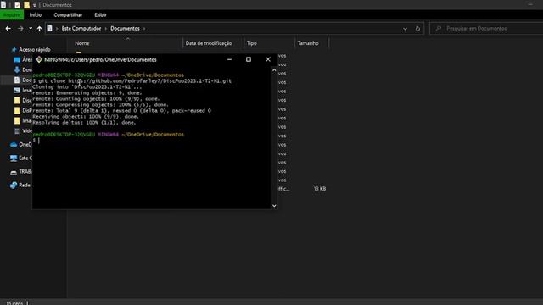Refresh the Documentos folder view
This screenshot has width=543, height=305.
(x=417, y=28)
